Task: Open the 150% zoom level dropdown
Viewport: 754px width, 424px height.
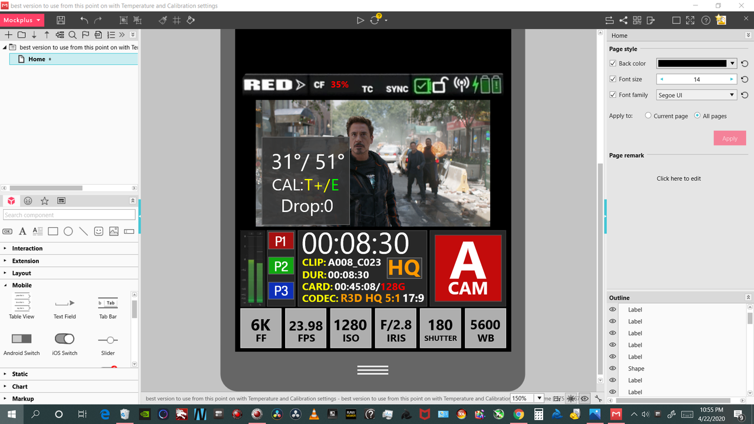Action: tap(538, 399)
